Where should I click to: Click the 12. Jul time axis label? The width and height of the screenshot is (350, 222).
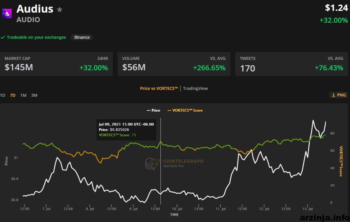pos(264,209)
